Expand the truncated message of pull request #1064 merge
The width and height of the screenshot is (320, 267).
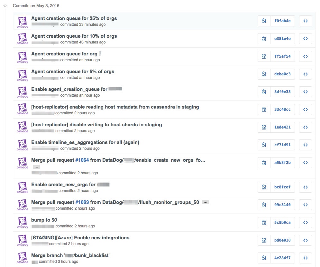pos(36,167)
